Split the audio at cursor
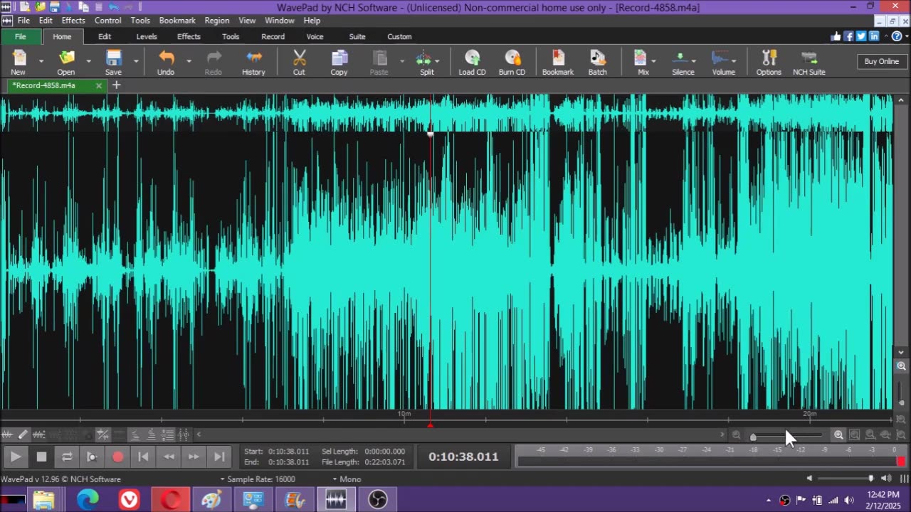The image size is (911, 512). (426, 62)
